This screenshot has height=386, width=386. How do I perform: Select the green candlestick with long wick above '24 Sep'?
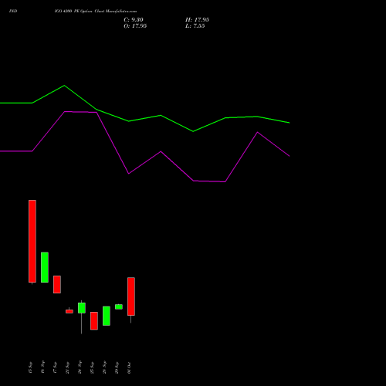pyautogui.click(x=82, y=308)
